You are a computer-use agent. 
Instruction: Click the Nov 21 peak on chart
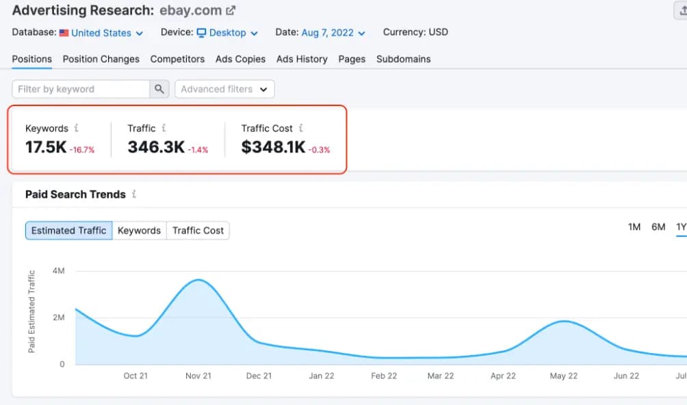(x=198, y=280)
